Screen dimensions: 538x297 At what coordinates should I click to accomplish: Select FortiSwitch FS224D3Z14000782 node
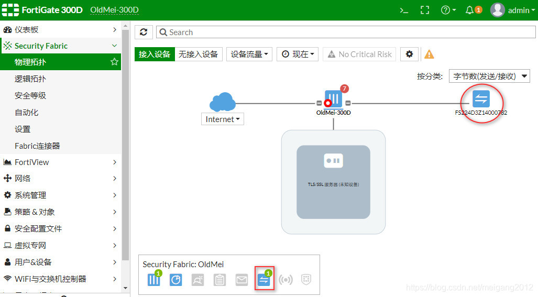click(481, 99)
